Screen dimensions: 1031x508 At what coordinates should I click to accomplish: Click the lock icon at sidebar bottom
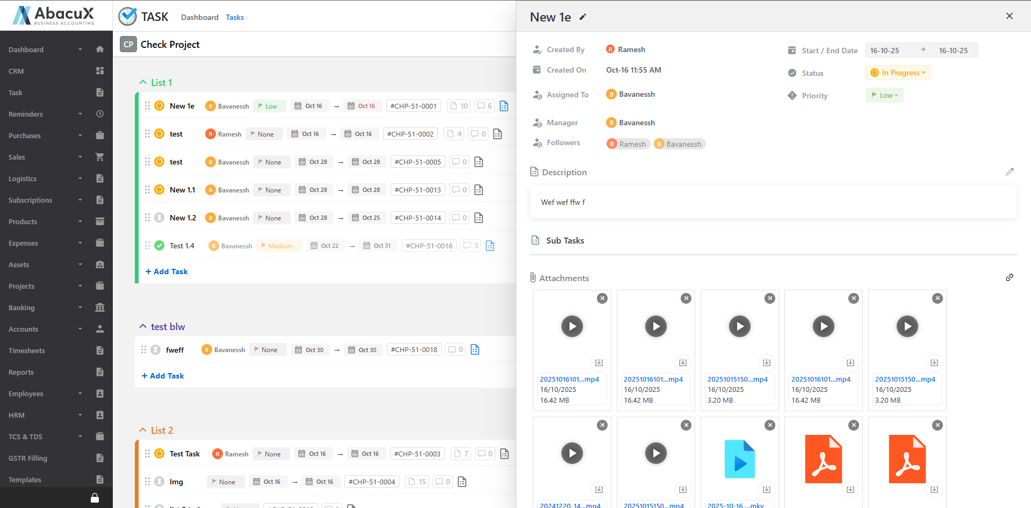pyautogui.click(x=95, y=498)
